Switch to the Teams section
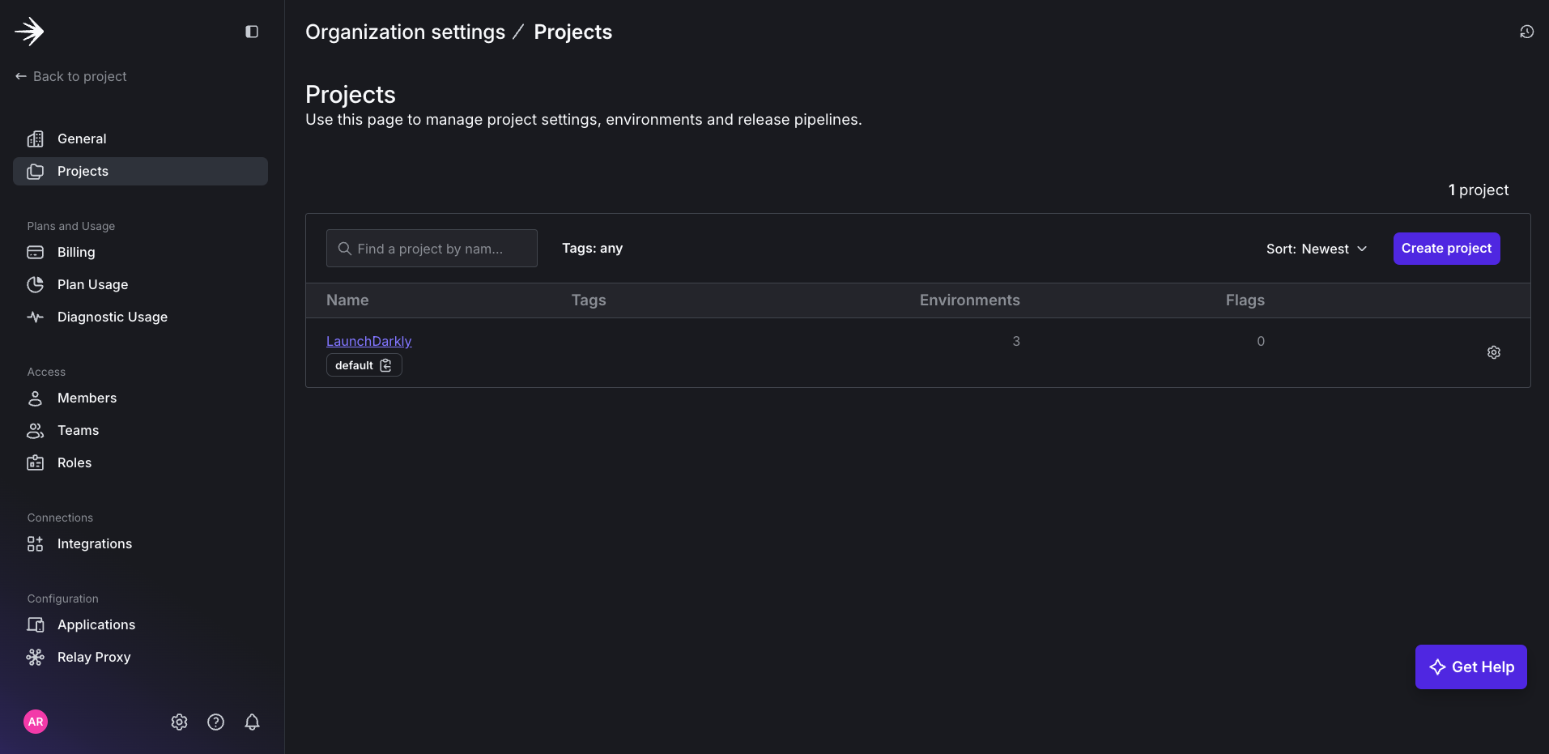This screenshot has width=1549, height=754. (x=78, y=430)
